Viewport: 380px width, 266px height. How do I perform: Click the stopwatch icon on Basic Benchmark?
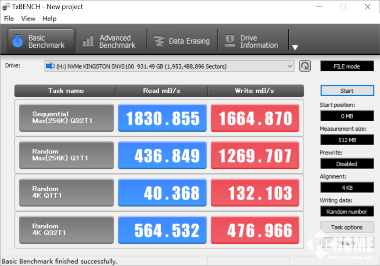point(18,41)
